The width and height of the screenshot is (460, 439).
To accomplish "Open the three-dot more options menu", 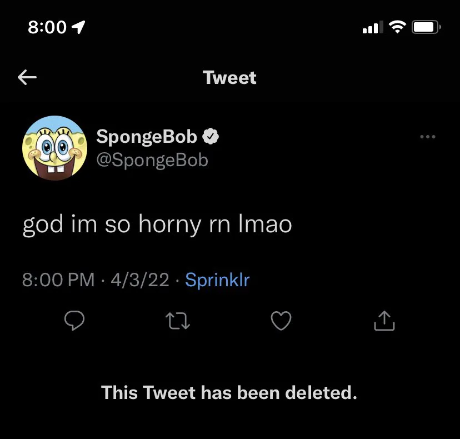I will tap(428, 137).
